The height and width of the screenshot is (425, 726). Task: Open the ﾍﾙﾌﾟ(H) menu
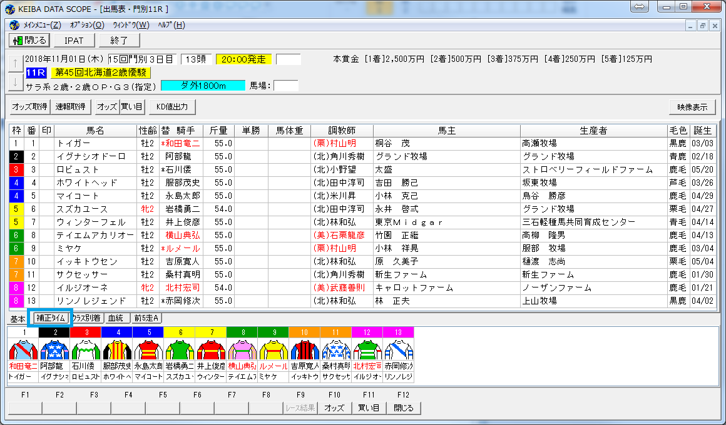click(171, 25)
